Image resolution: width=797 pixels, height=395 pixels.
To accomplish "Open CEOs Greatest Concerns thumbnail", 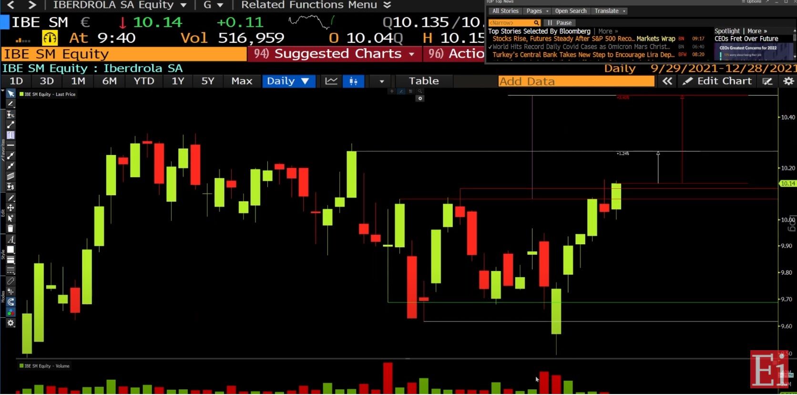I will point(754,52).
